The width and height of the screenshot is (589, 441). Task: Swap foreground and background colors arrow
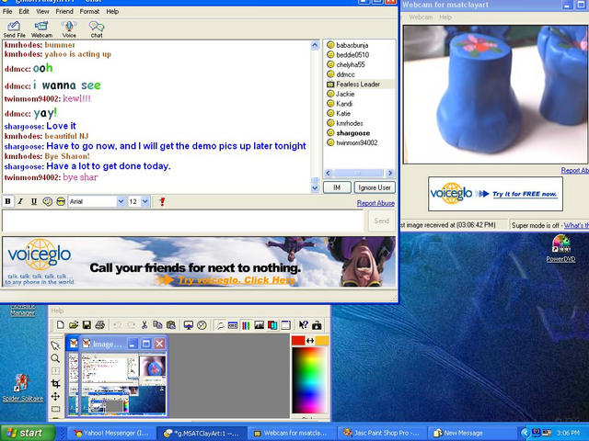[x=310, y=341]
